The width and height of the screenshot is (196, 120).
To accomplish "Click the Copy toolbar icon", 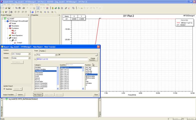I will [x=16, y=8].
